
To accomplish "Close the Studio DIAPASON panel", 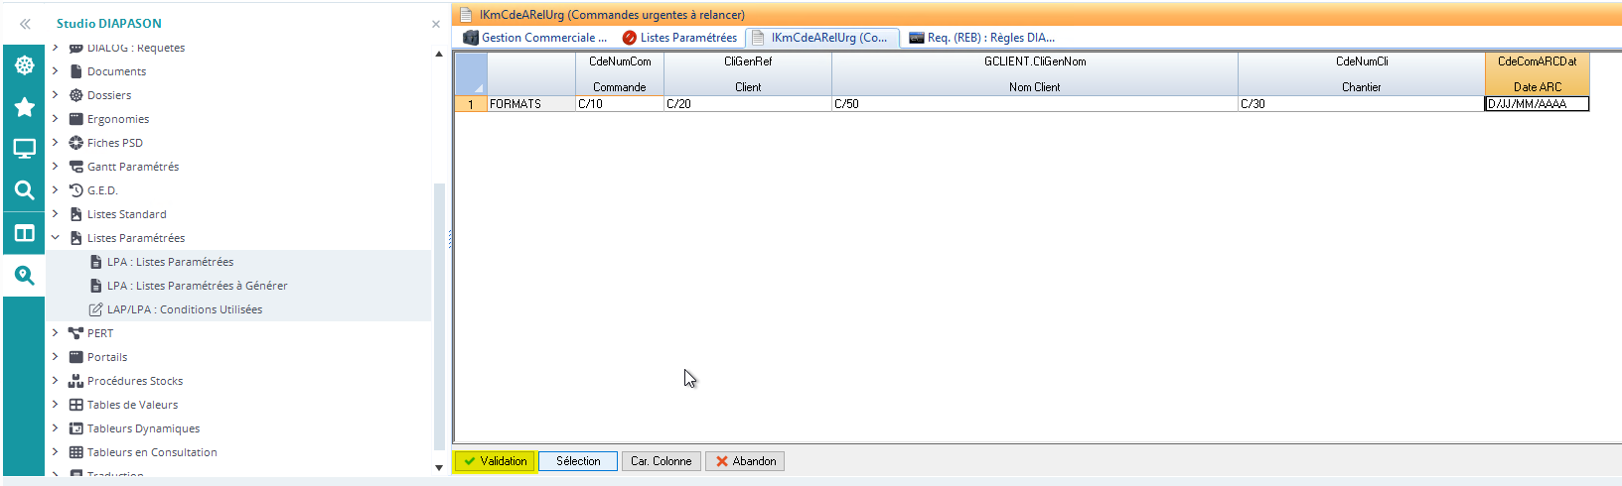I will (435, 24).
